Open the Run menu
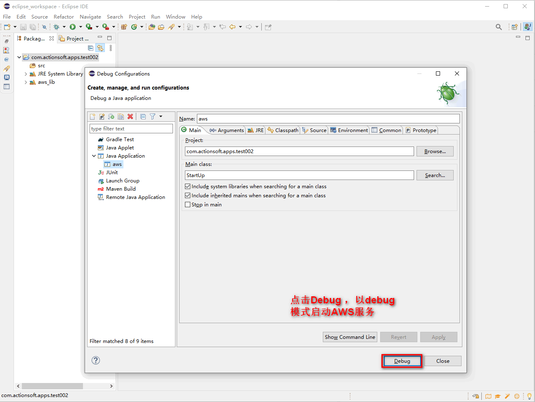The width and height of the screenshot is (535, 402). pos(156,17)
